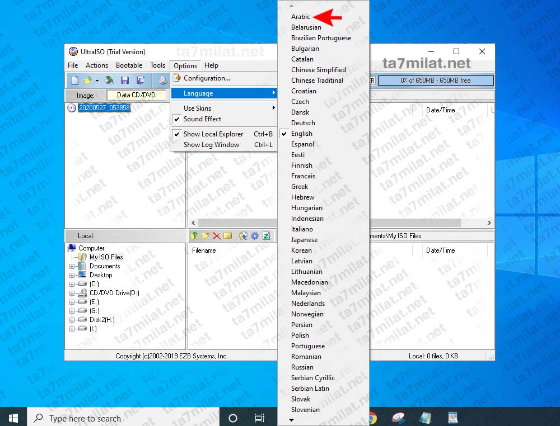The image size is (560, 426).
Task: Click the CD/DVD Drive(D:) disc icon
Action: click(82, 293)
